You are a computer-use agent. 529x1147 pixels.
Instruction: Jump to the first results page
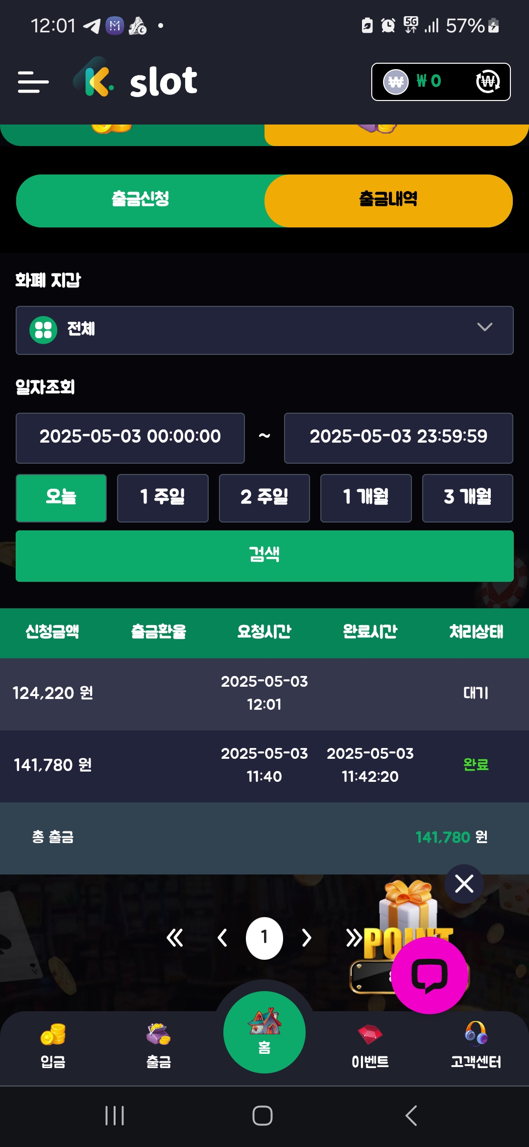pos(175,938)
